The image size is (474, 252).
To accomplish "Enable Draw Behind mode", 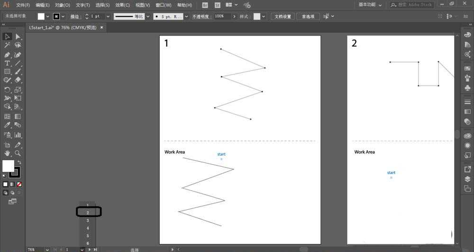I will click(x=12, y=192).
